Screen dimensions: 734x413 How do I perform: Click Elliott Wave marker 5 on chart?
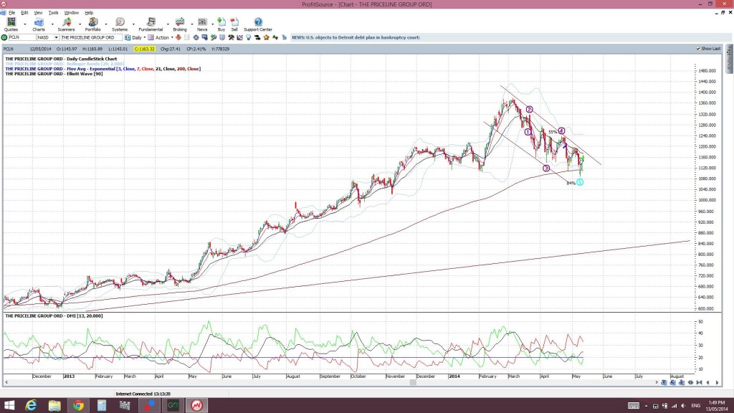click(580, 182)
